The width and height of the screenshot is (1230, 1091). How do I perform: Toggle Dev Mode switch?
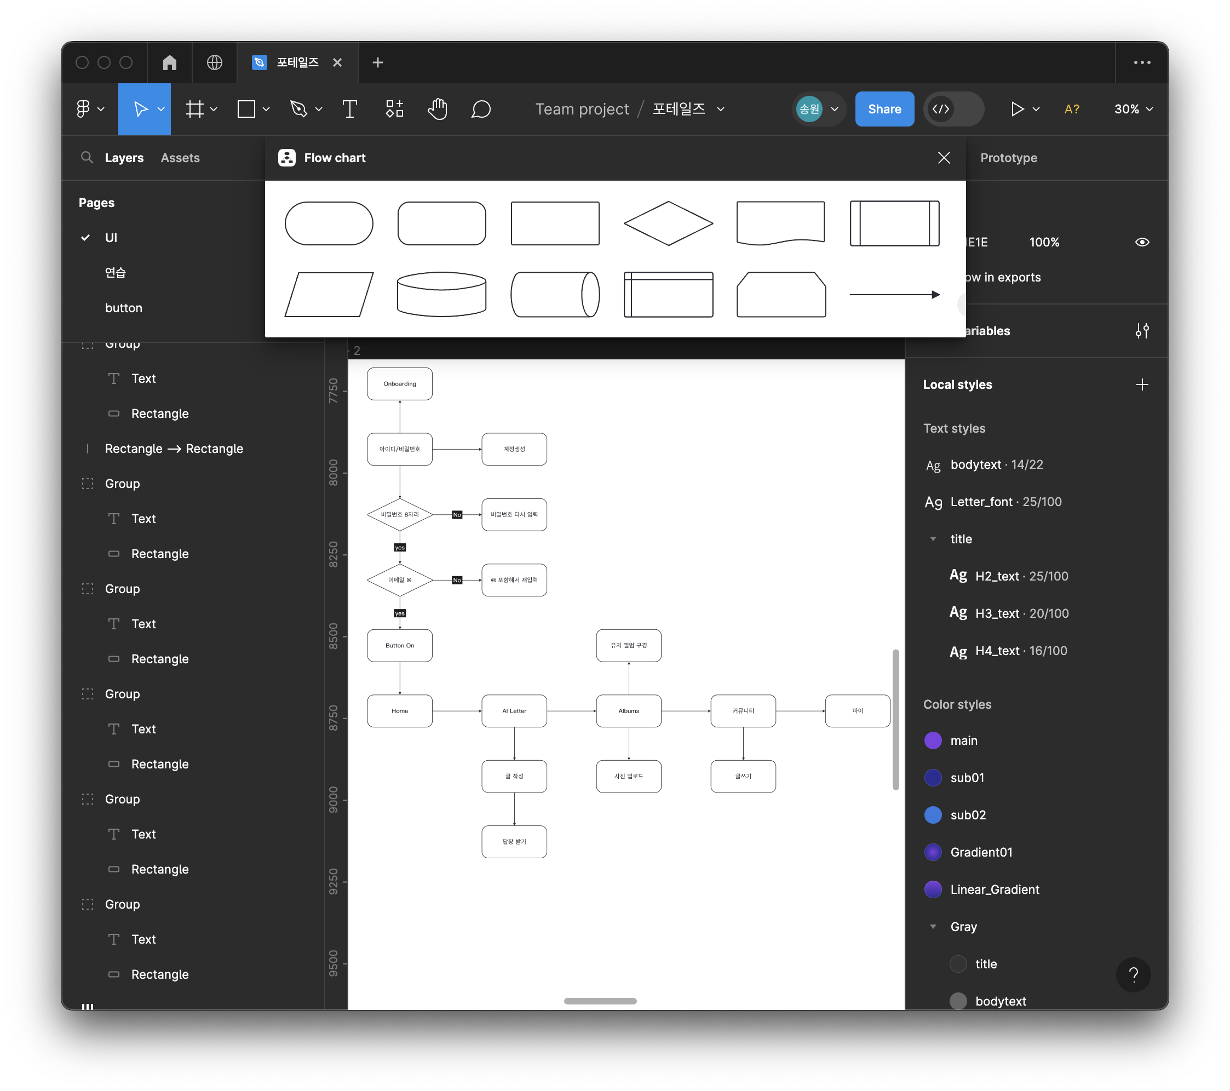click(x=954, y=109)
